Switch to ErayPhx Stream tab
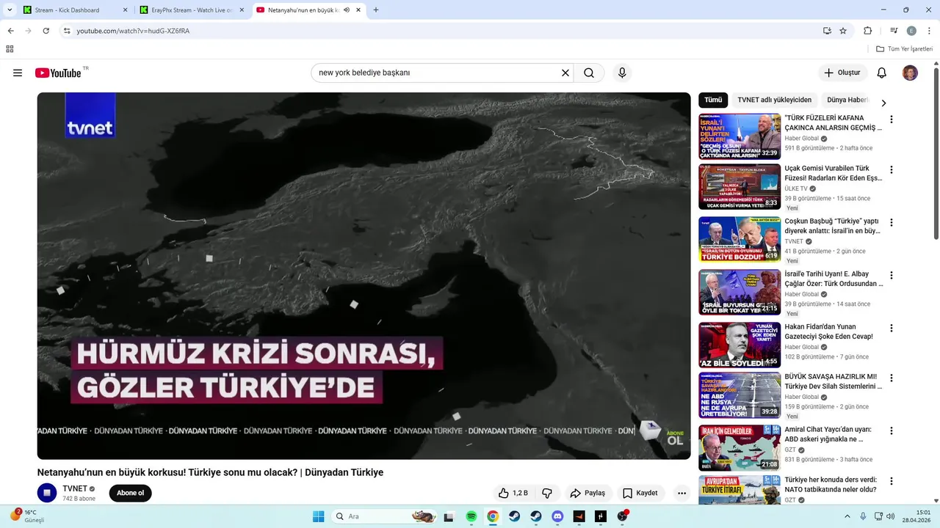940x528 pixels. (191, 10)
